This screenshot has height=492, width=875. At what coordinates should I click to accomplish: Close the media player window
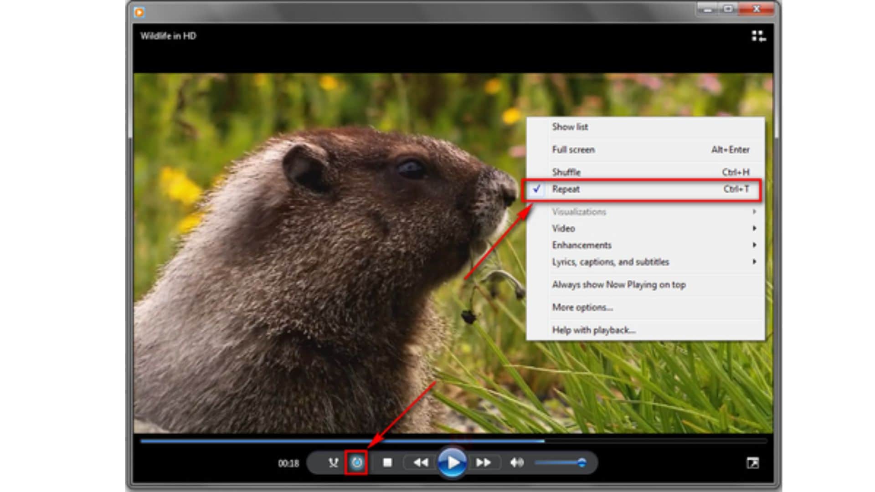click(x=757, y=9)
